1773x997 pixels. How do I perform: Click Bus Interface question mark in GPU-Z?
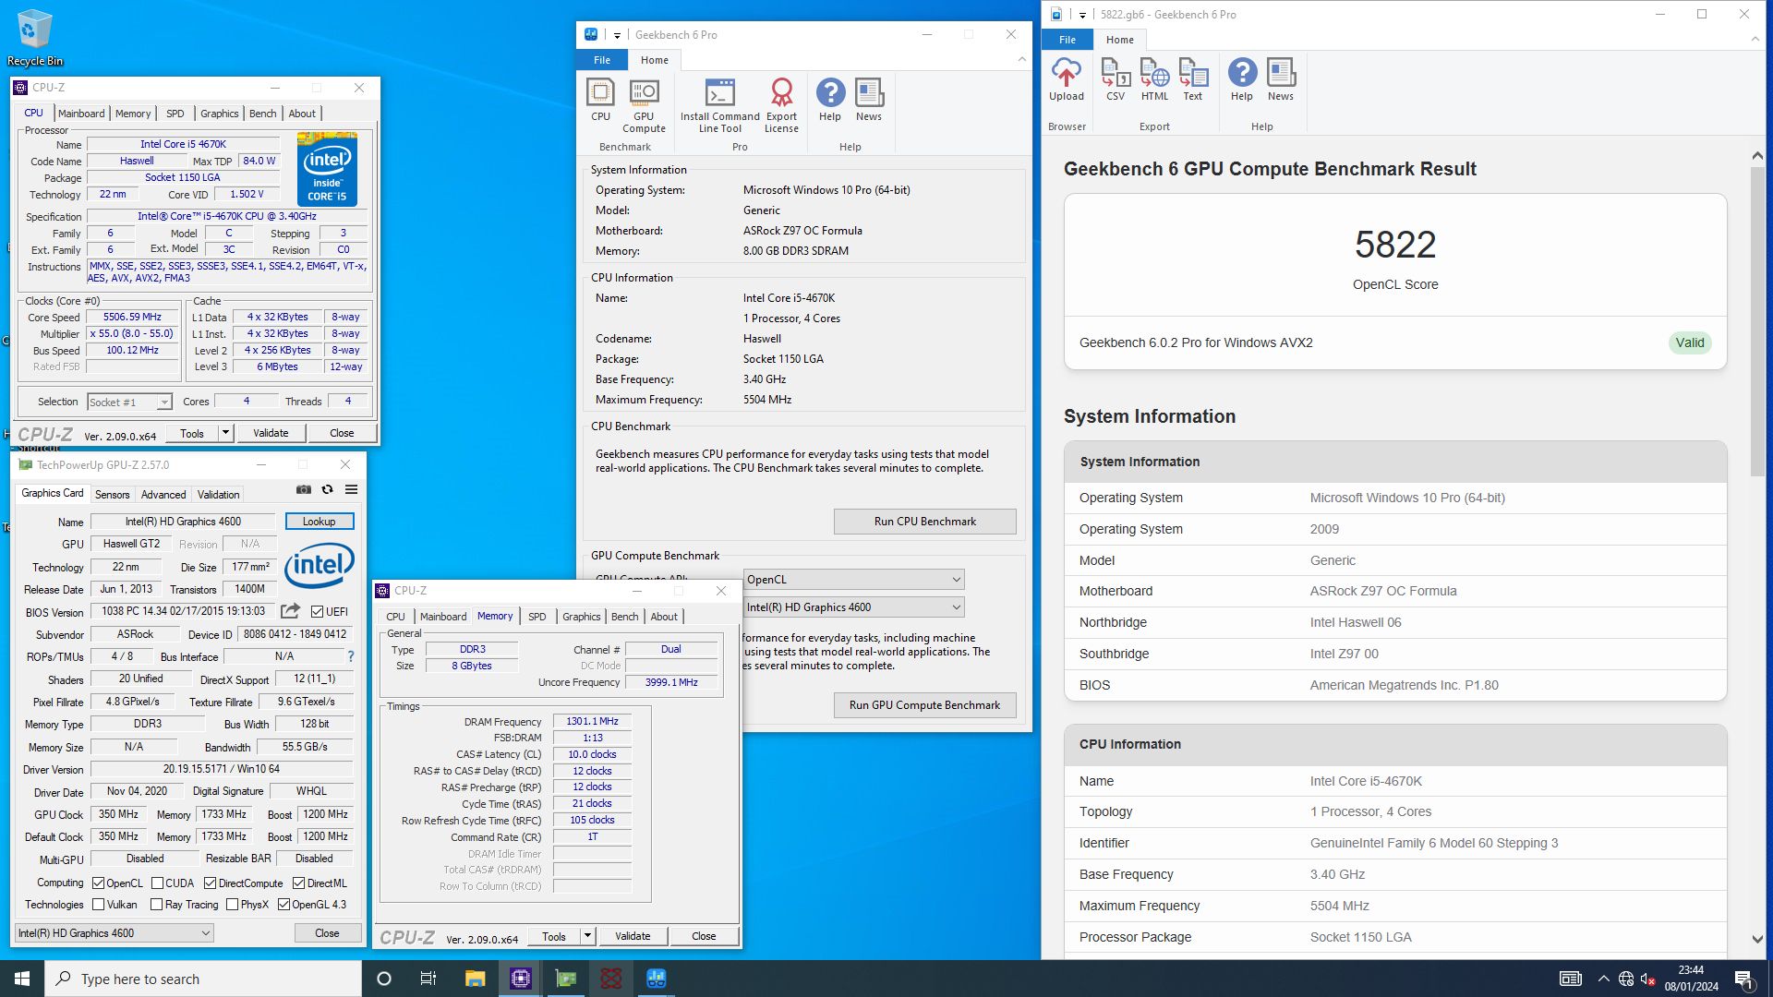[x=351, y=656]
